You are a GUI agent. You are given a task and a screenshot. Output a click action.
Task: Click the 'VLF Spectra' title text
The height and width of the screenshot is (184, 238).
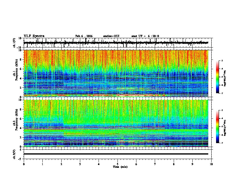pos(34,36)
